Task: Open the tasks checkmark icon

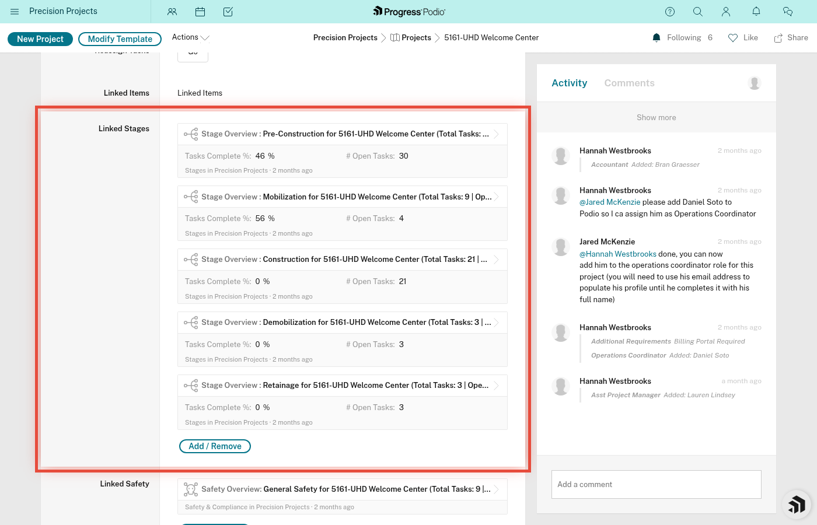Action: [228, 12]
